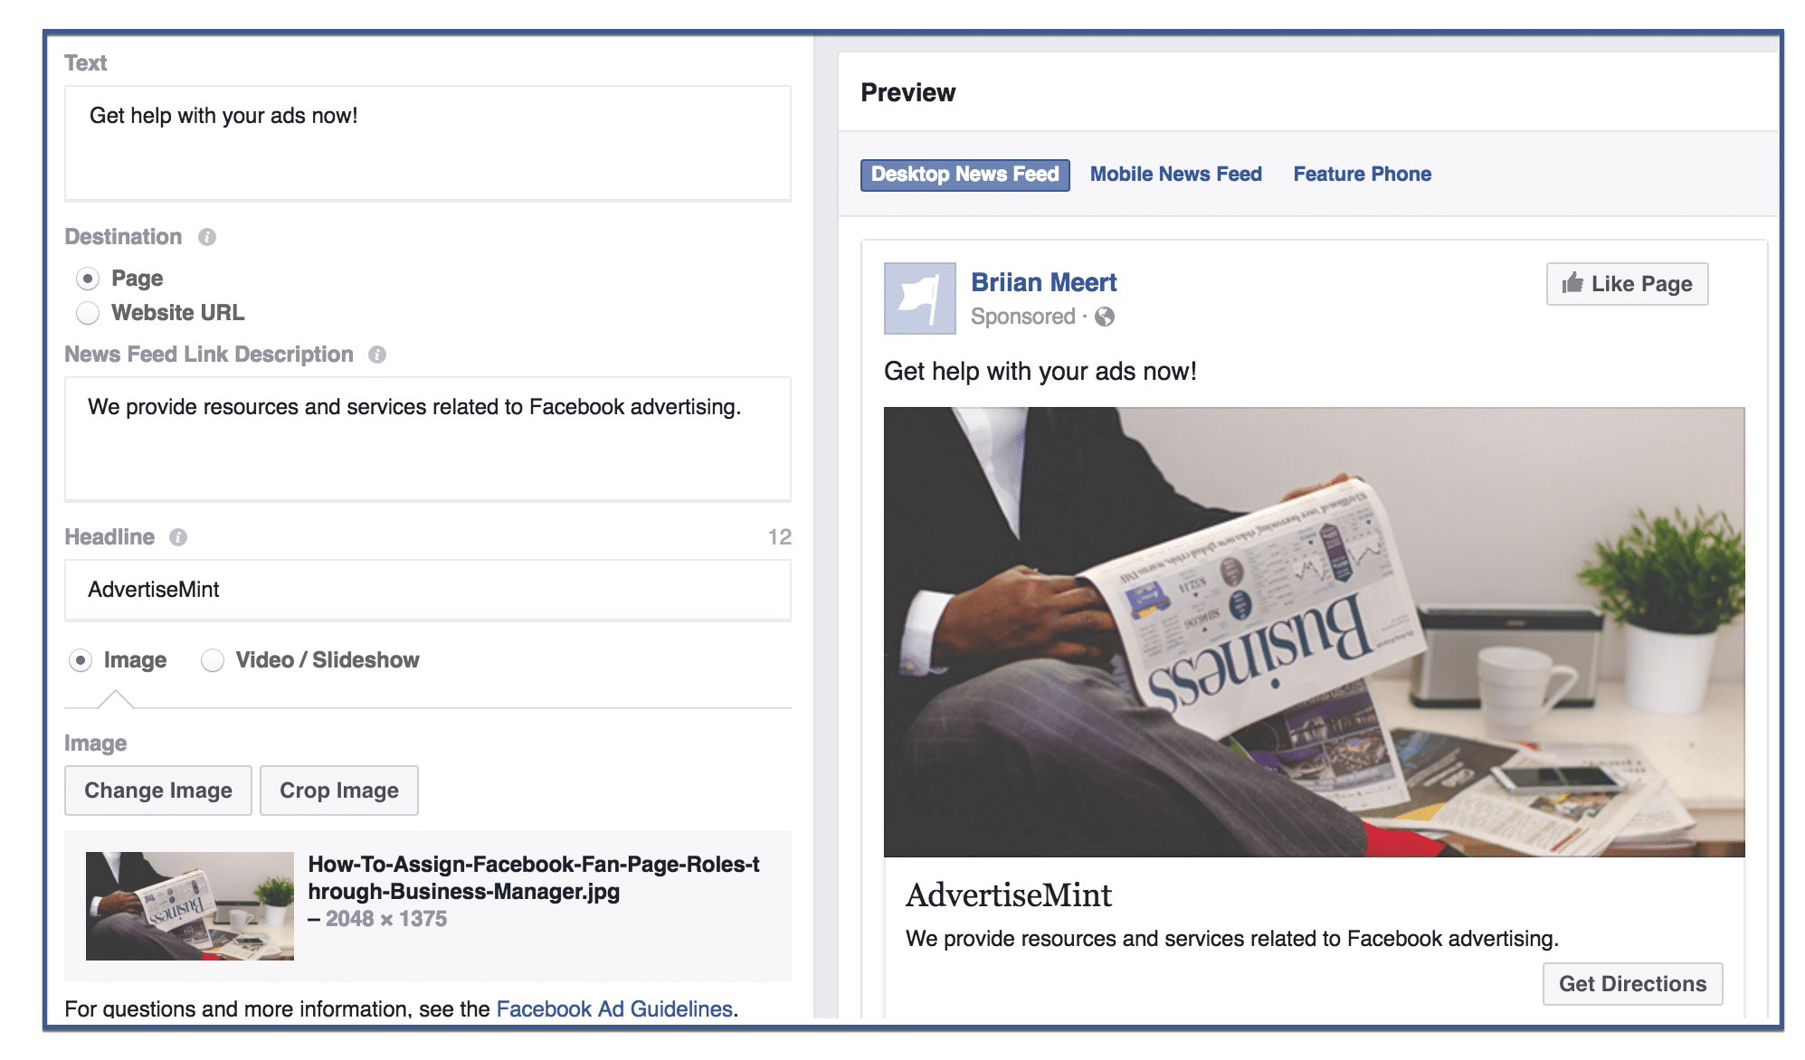
Task: Click the preview text 'Get help with your ads now!'
Action: (x=1040, y=372)
